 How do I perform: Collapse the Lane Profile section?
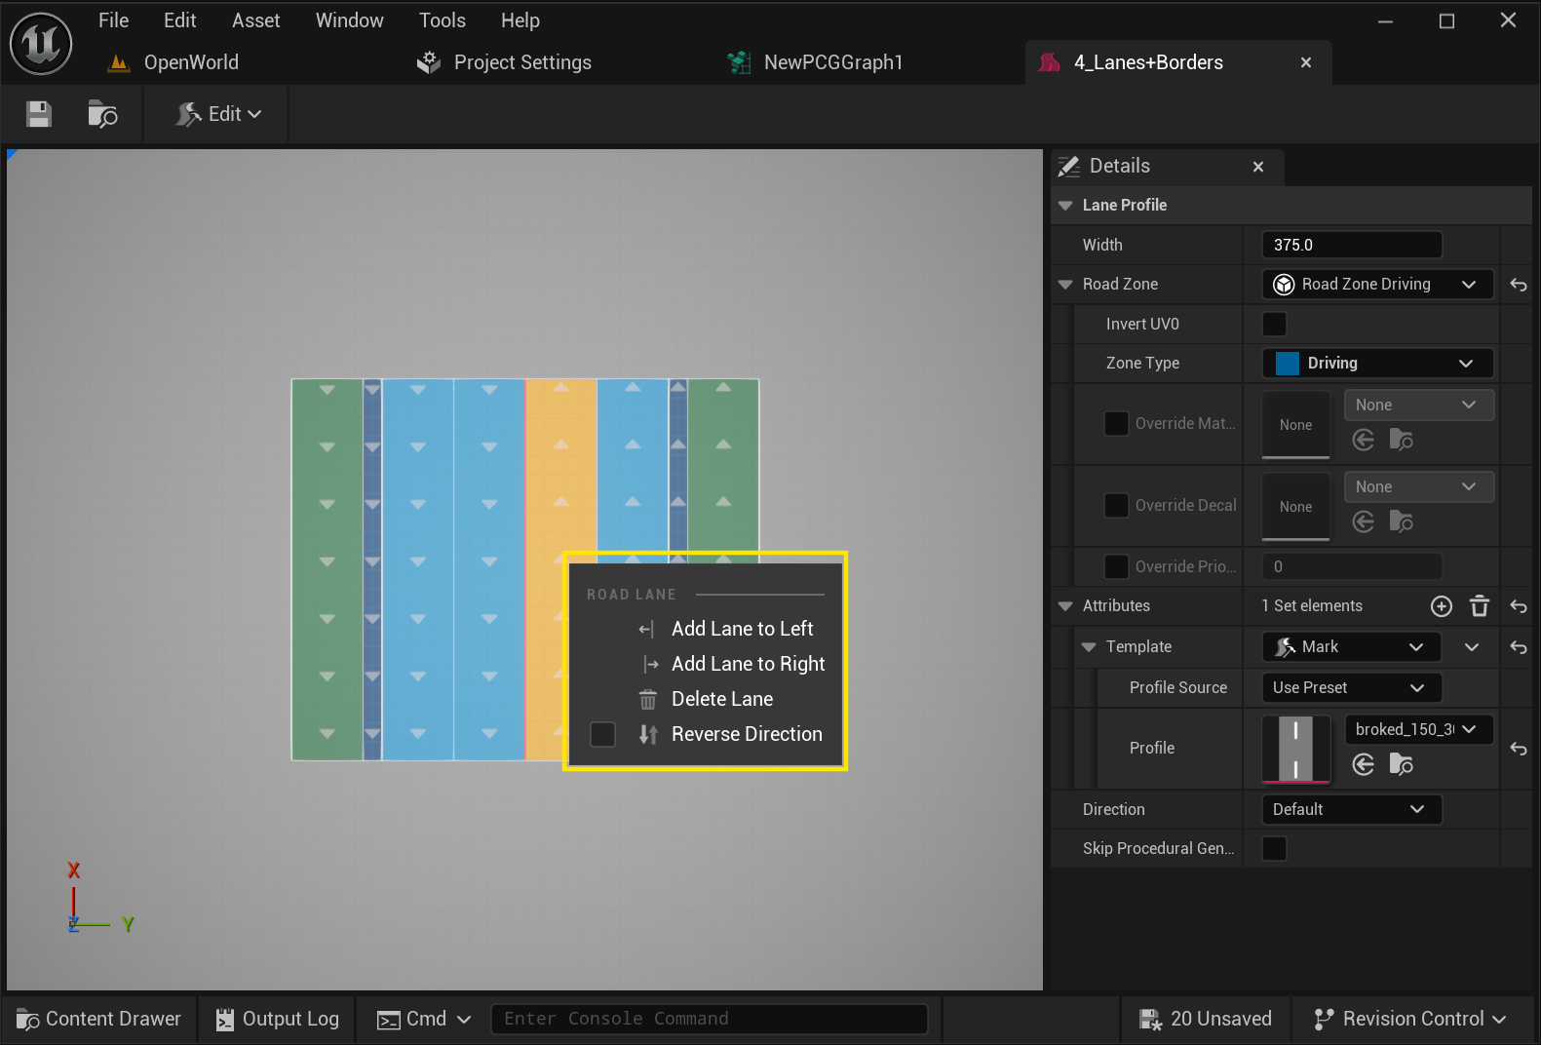pyautogui.click(x=1065, y=206)
